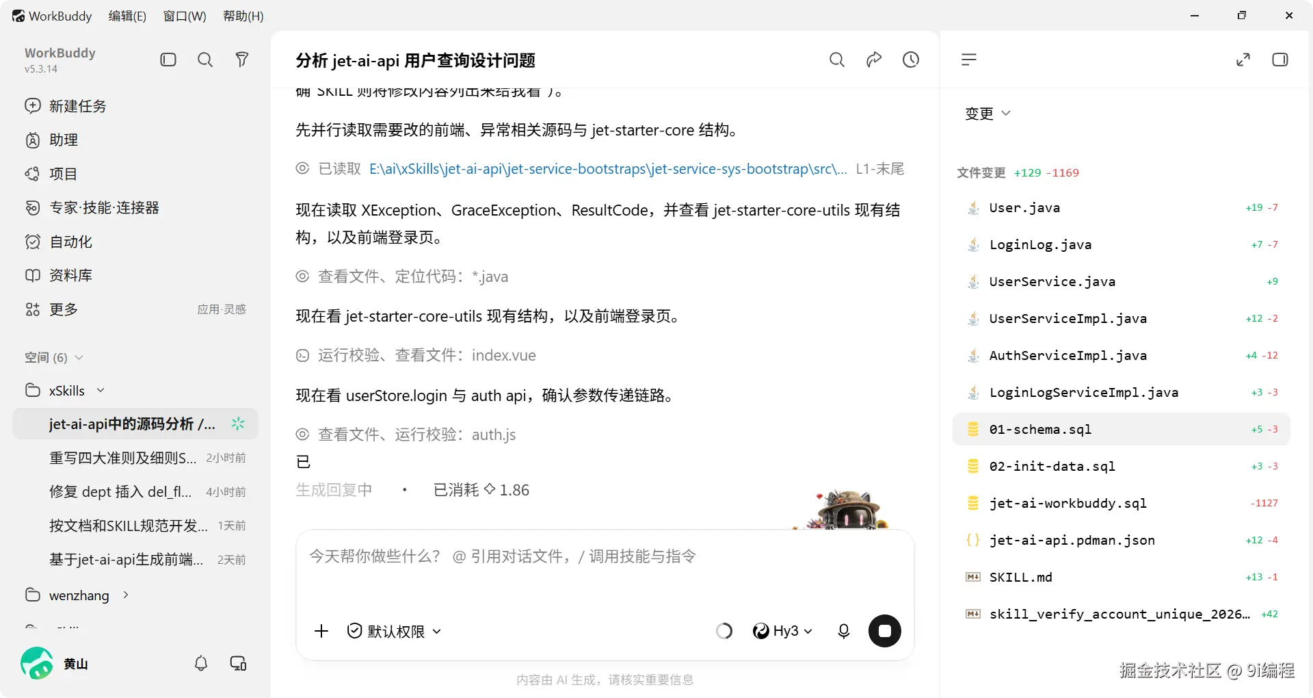Search within the conversation

(x=837, y=60)
